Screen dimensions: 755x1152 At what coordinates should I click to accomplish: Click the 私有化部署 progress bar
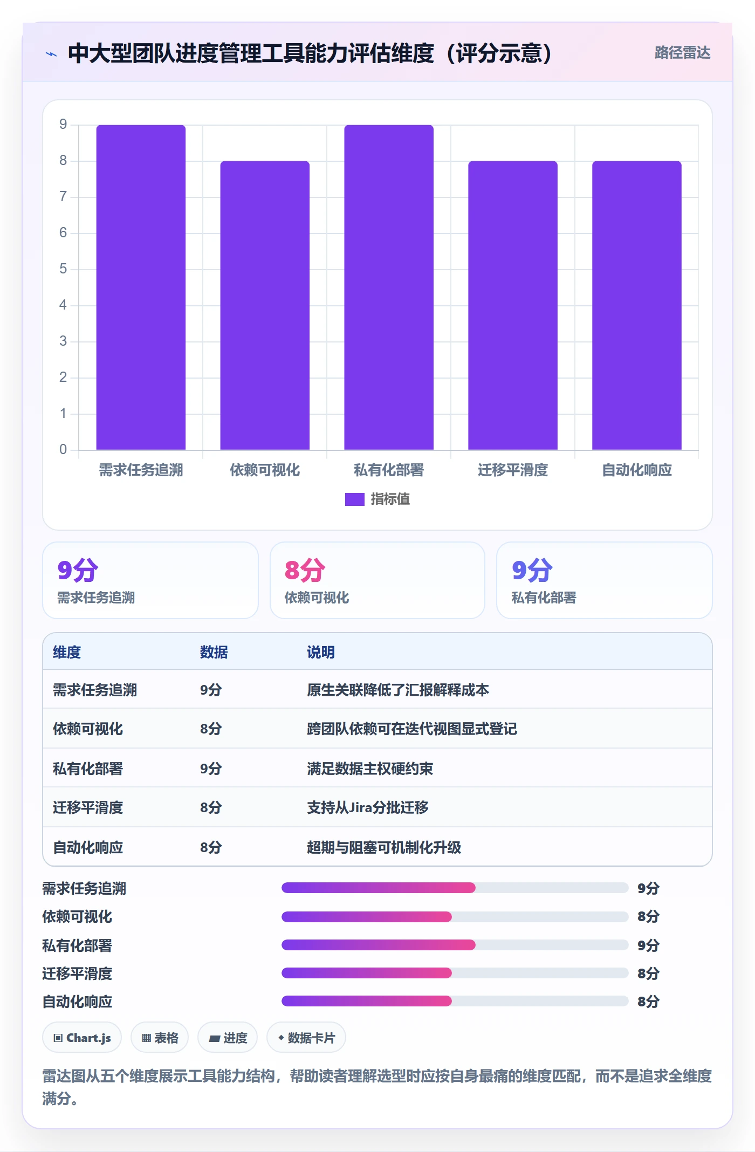[455, 945]
